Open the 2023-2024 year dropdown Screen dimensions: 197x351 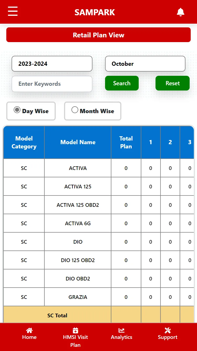[52, 64]
